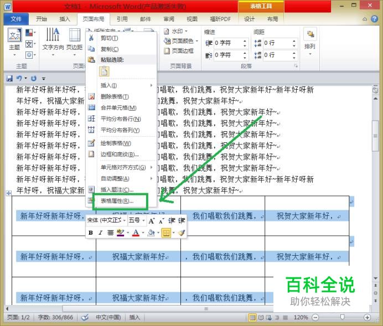Click the spell check icon in status bar
Viewport: 383px width, 326px height.
(x=85, y=317)
